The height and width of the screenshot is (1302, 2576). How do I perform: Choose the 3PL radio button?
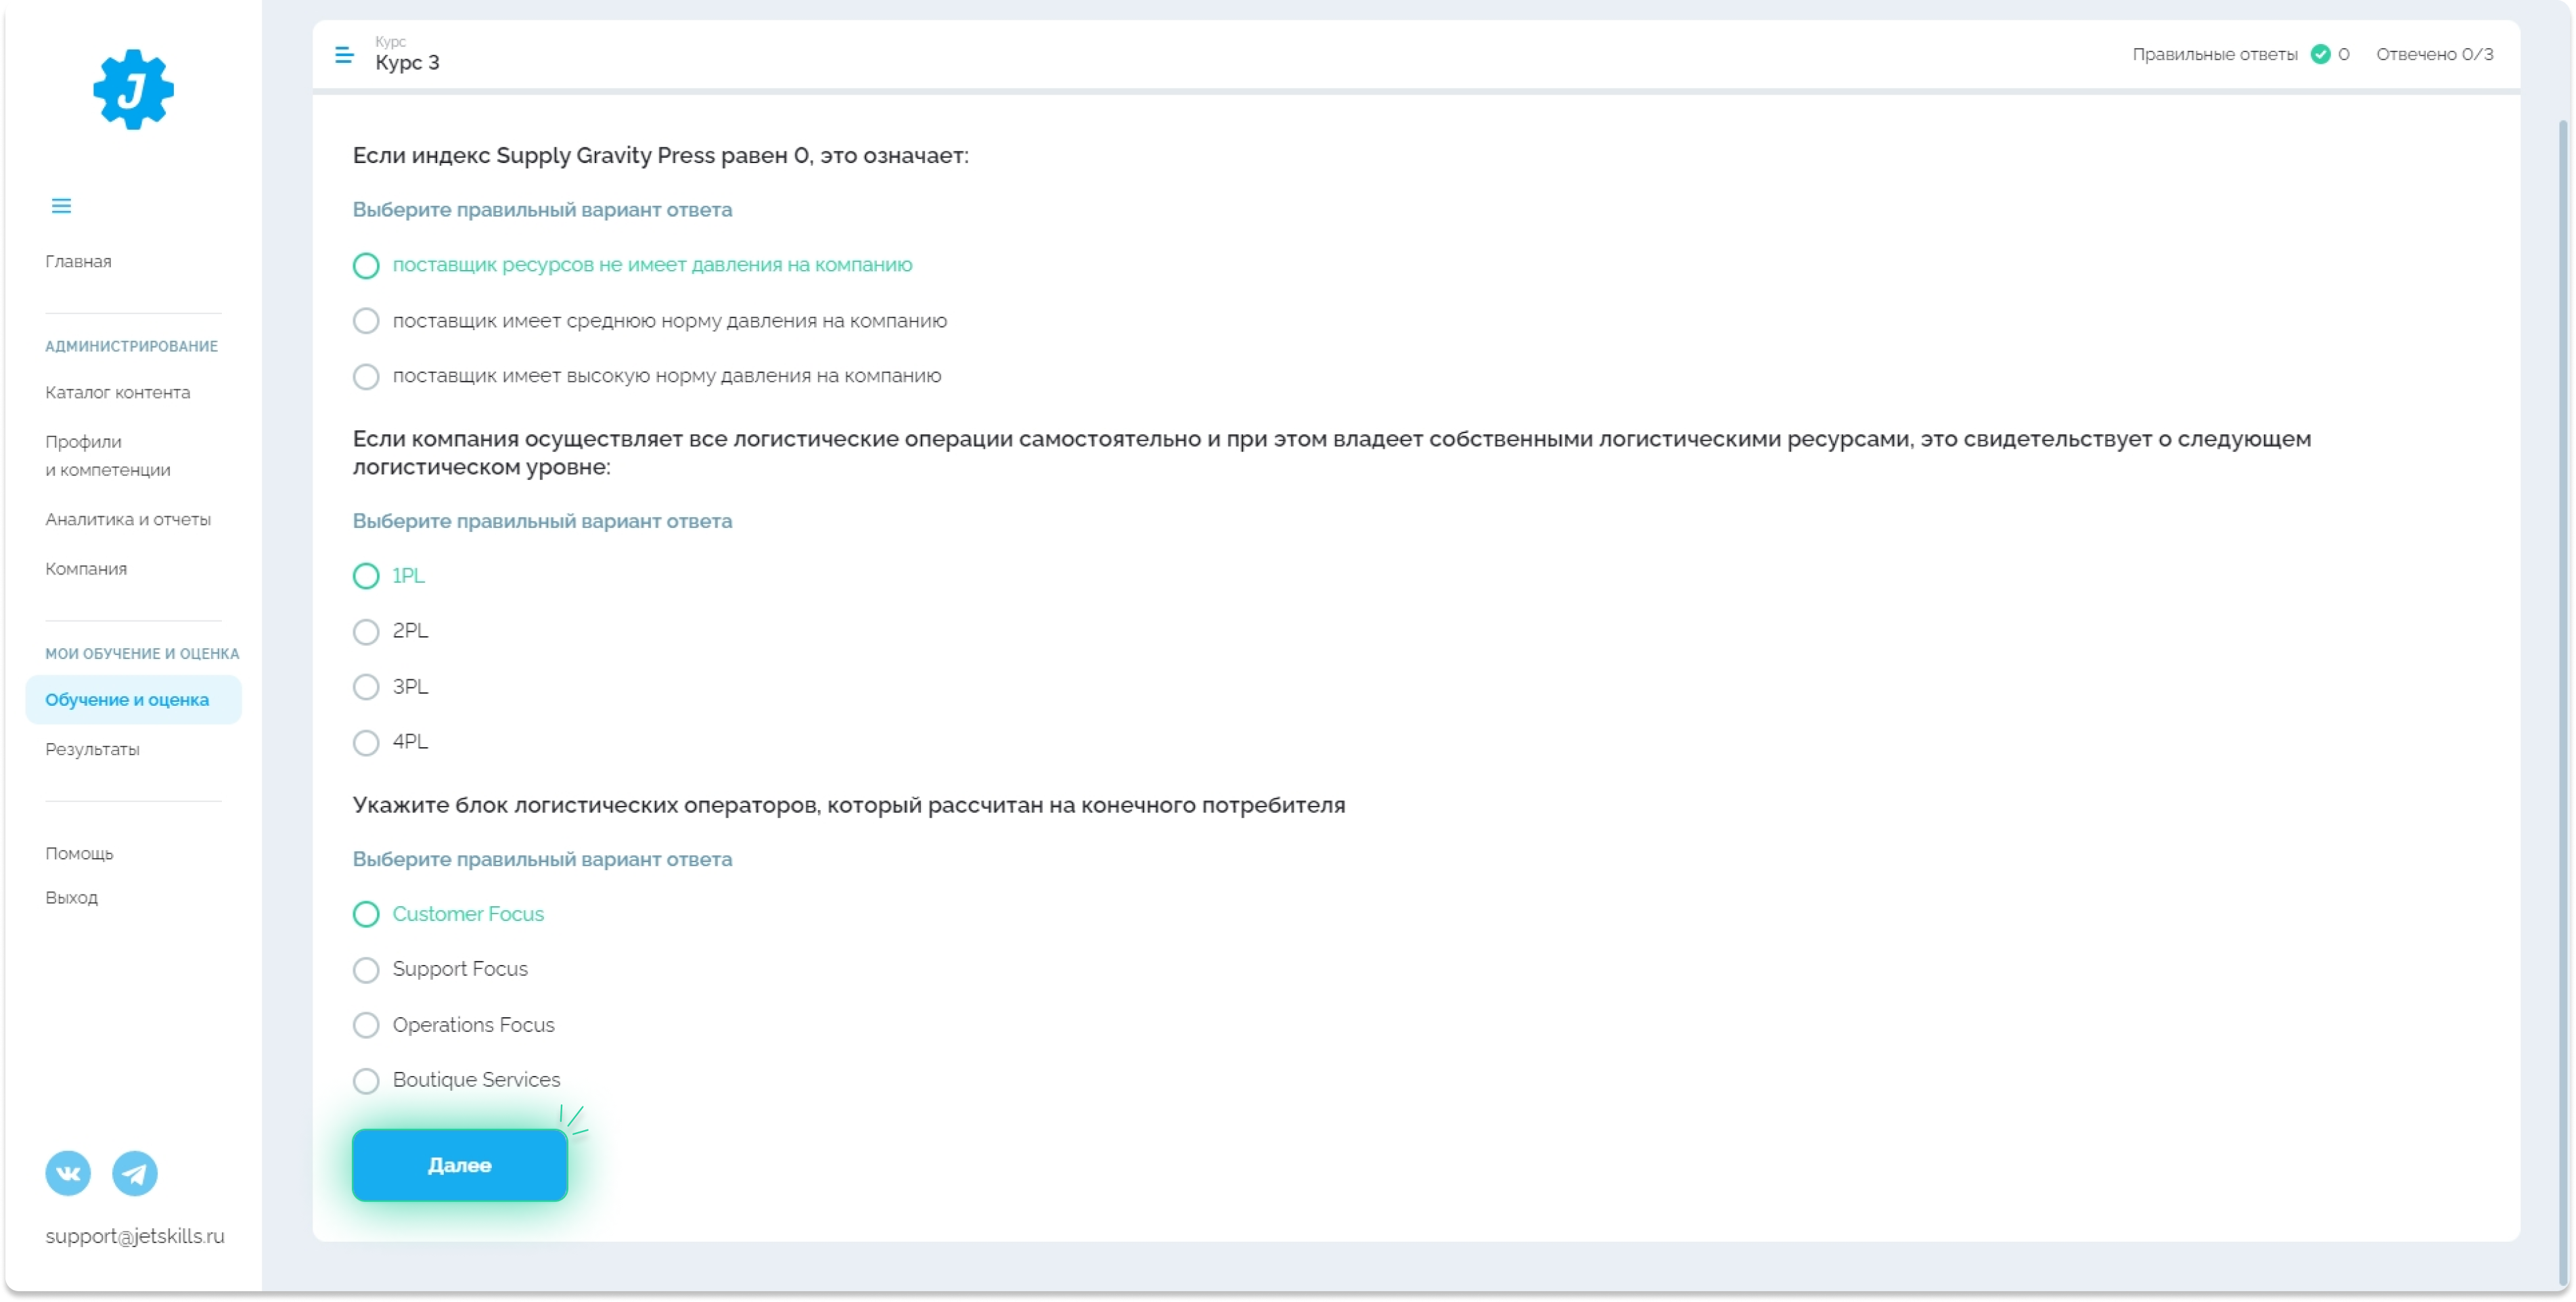pos(366,687)
